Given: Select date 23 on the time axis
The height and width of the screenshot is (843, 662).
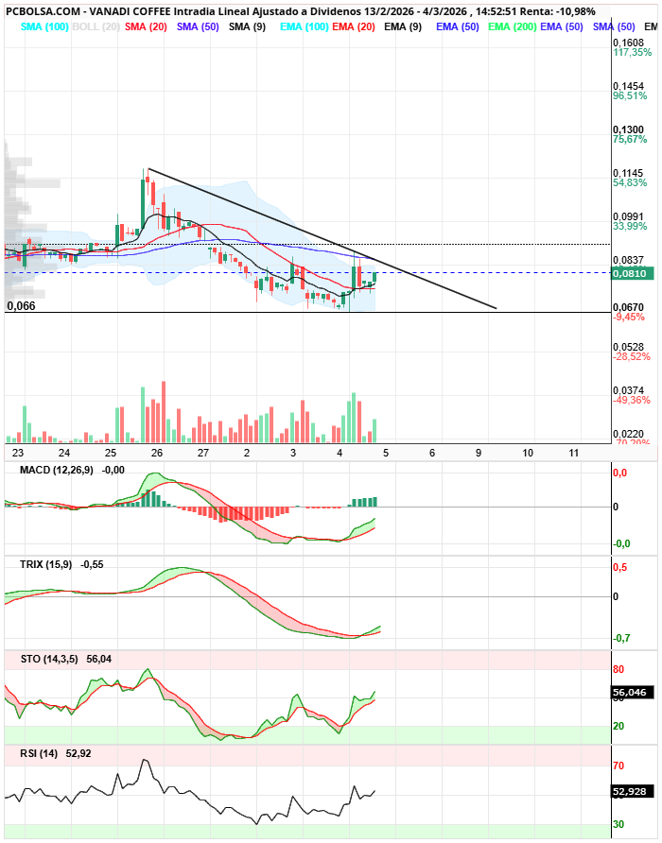Looking at the screenshot, I should (x=18, y=453).
